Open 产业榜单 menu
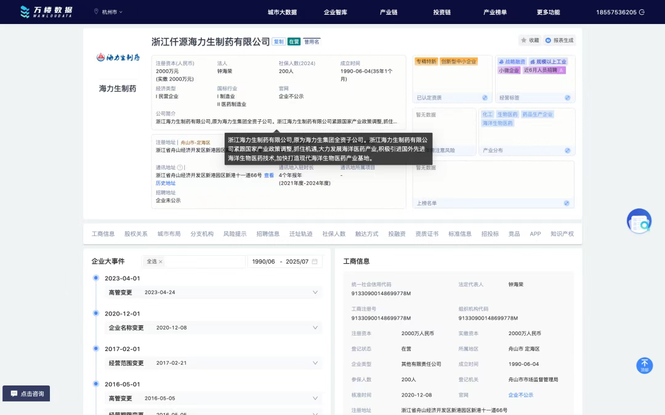665x415 pixels. pyautogui.click(x=495, y=12)
